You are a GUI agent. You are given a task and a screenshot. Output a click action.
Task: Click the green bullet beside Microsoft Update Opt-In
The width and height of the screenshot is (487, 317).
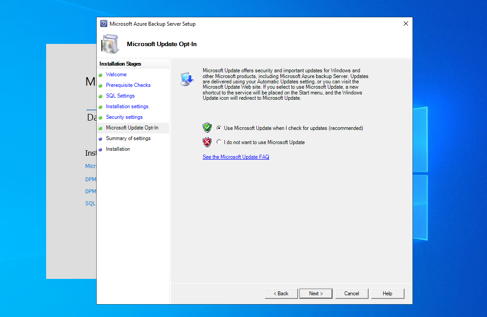tap(100, 128)
